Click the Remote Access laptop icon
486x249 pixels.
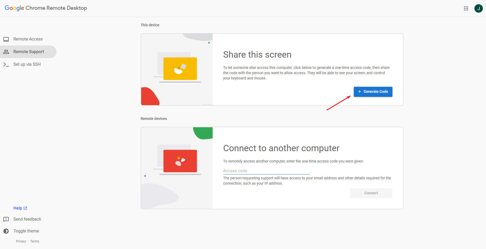coord(6,39)
